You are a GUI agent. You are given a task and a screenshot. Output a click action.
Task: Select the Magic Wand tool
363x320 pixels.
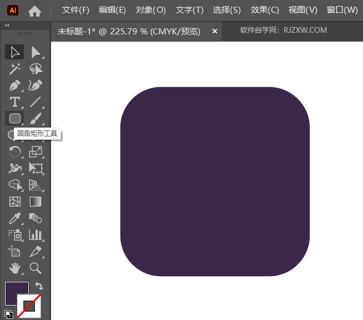tap(14, 69)
